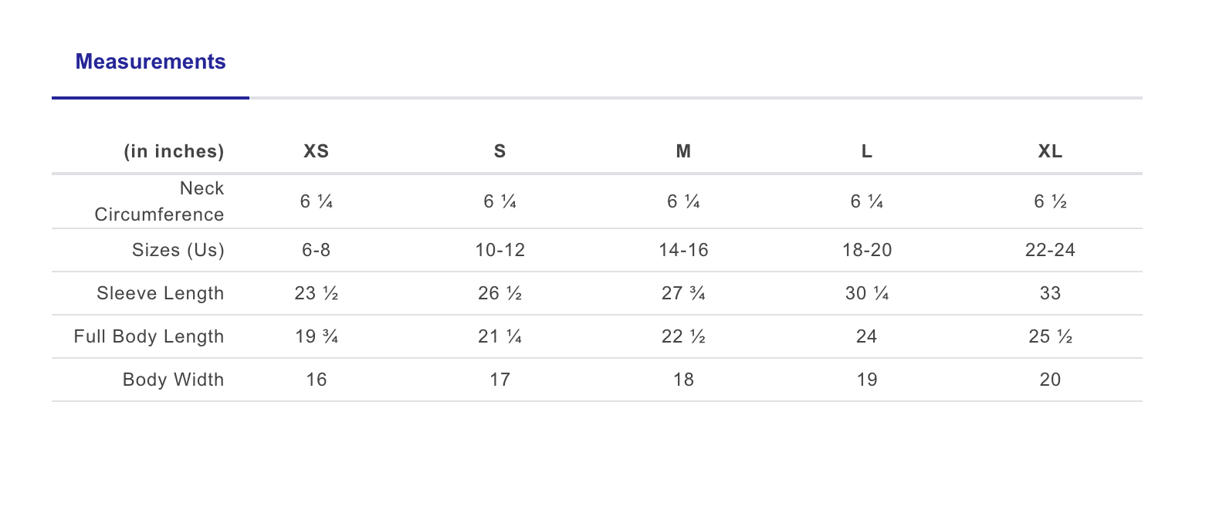1209x520 pixels.
Task: Click the Neck Circumference row label
Action: tap(160, 201)
